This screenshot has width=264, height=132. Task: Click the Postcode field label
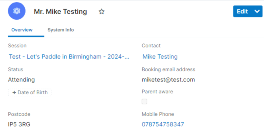(19, 114)
